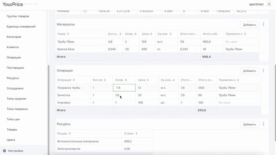Open Поставщики sidebar item

(x=16, y=68)
